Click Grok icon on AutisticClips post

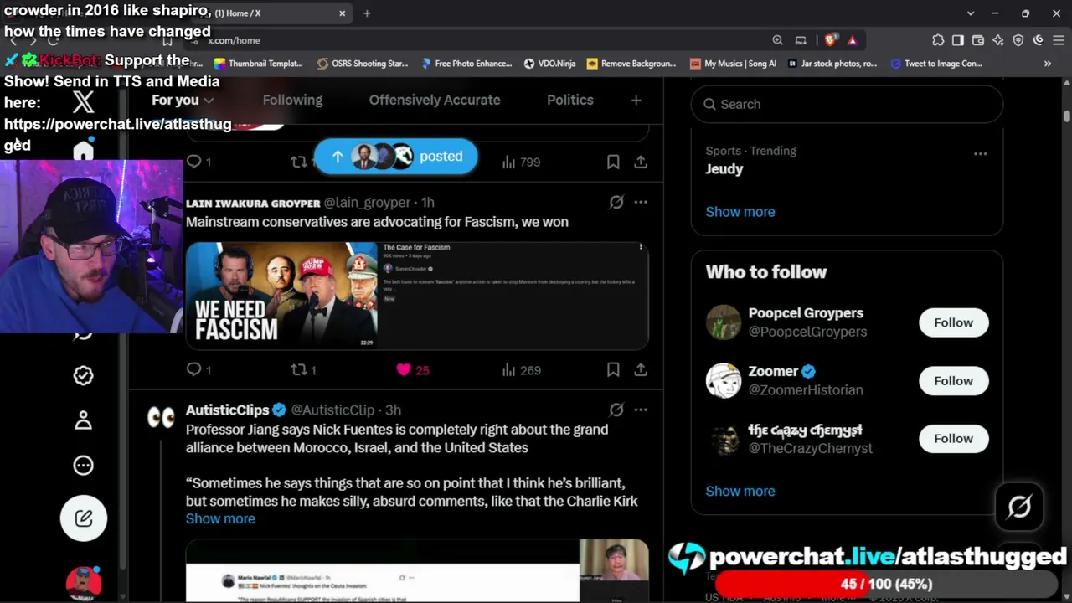pyautogui.click(x=616, y=410)
